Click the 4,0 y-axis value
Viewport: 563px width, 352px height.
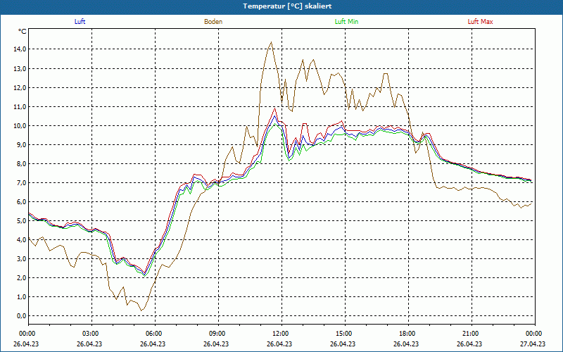pyautogui.click(x=22, y=240)
